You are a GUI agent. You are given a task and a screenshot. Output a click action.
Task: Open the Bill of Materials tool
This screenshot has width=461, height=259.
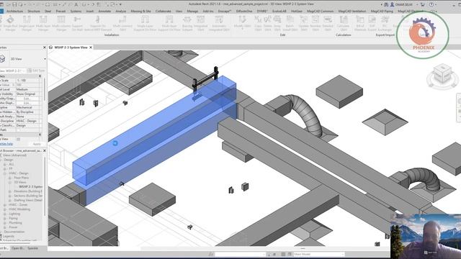[360, 24]
